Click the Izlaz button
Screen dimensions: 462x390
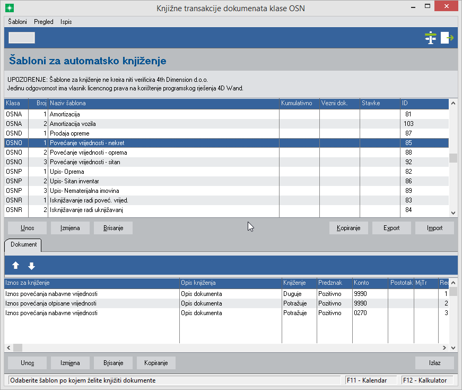tap(434, 363)
